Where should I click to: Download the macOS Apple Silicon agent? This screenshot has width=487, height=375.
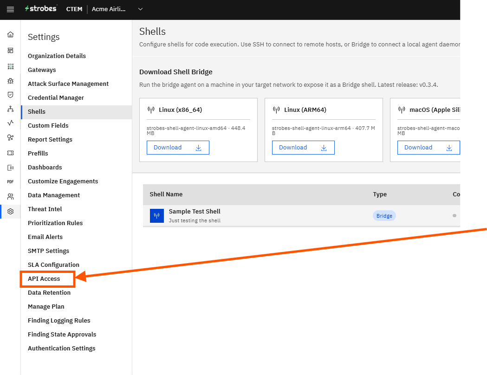[x=429, y=148]
